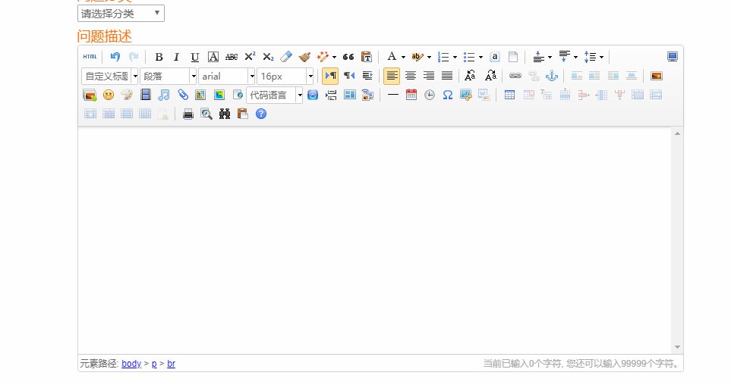Click the br link in element path
This screenshot has width=731, height=385.
(171, 364)
